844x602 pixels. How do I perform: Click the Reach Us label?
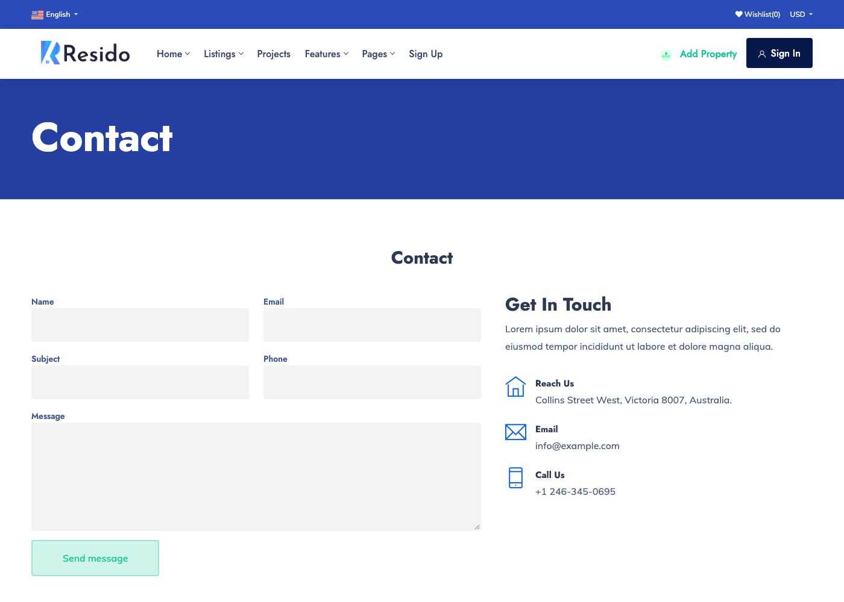pyautogui.click(x=555, y=383)
